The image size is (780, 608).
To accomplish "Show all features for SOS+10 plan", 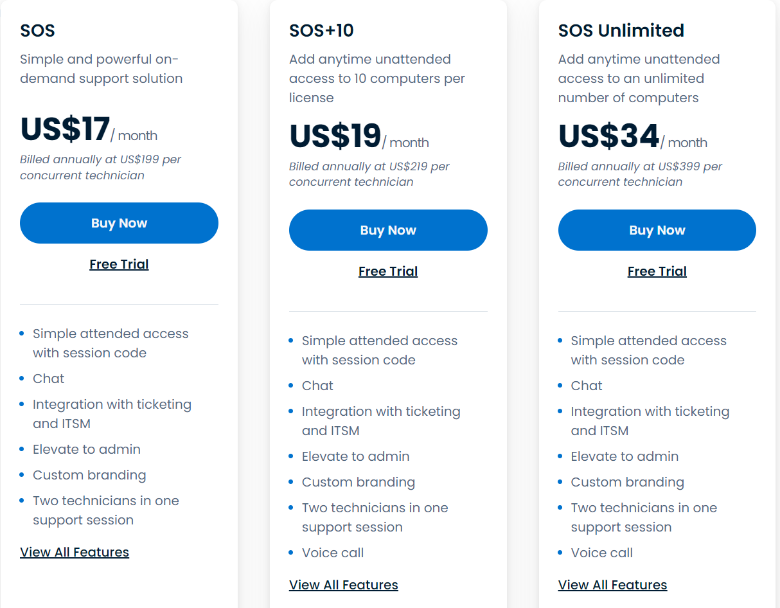I will [x=344, y=585].
